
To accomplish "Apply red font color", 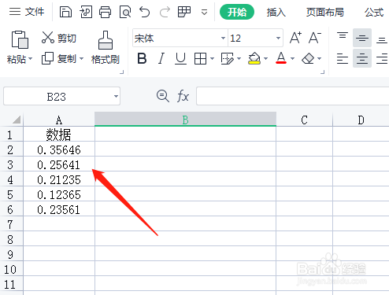I will [281, 58].
